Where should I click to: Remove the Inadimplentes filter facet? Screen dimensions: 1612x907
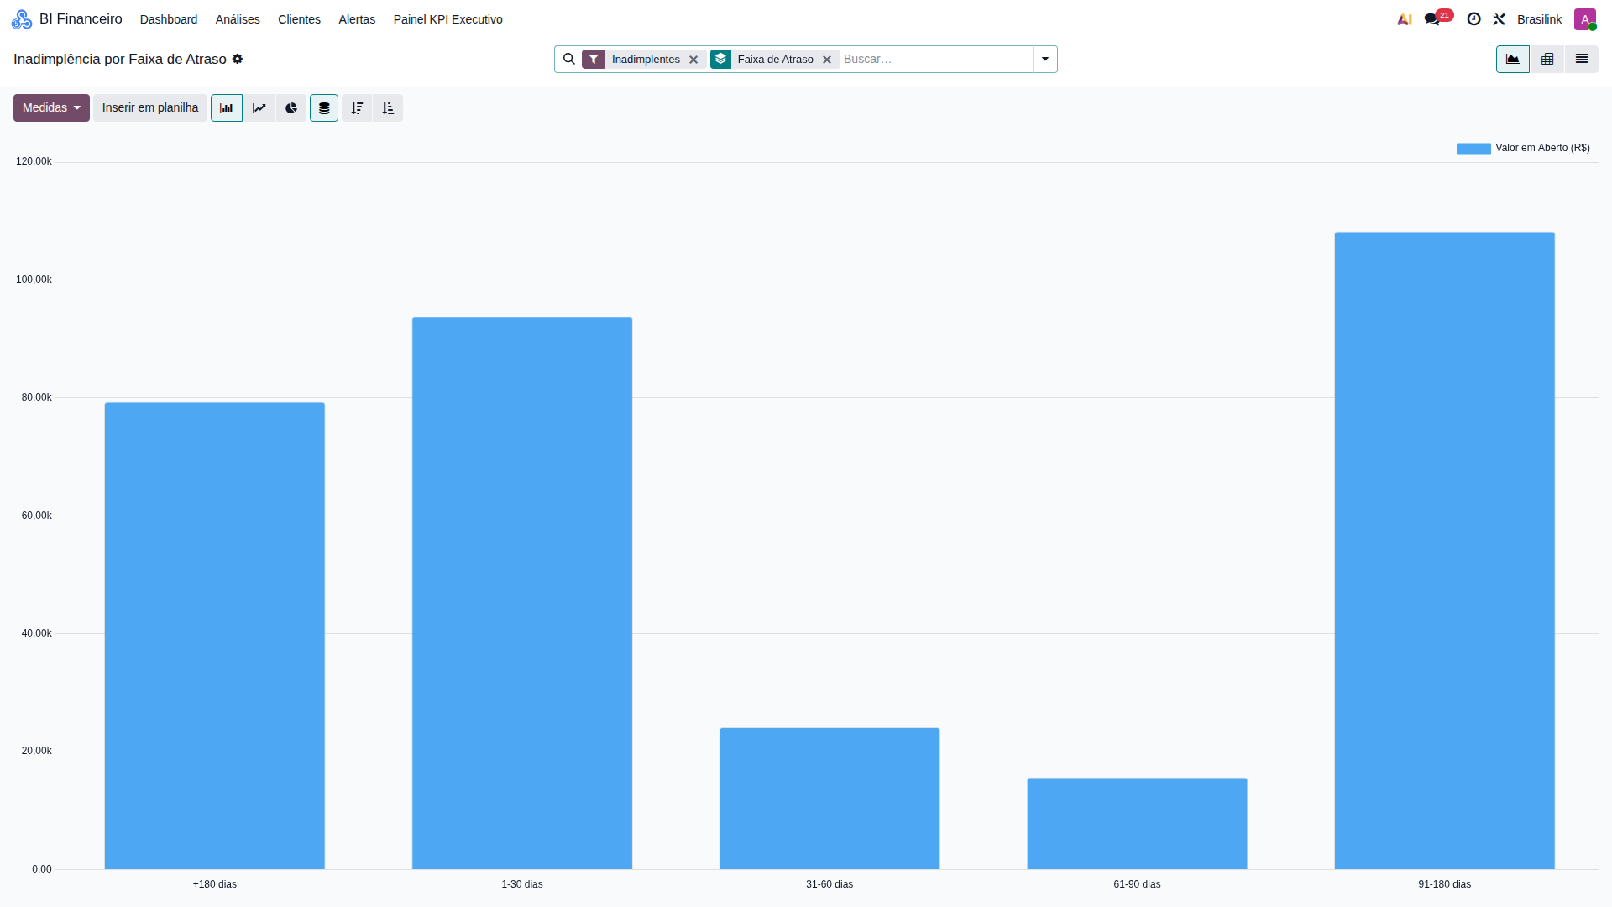click(693, 60)
